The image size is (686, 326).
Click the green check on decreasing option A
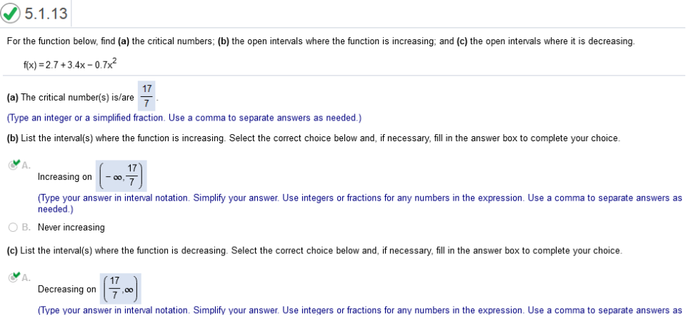[x=16, y=275]
